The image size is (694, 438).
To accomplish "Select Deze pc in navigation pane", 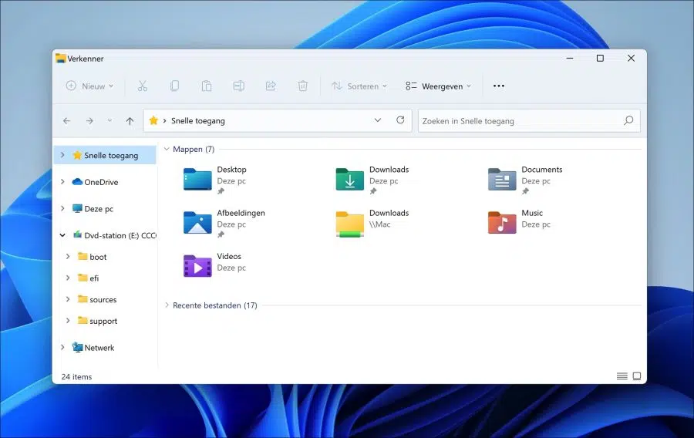I will pyautogui.click(x=93, y=209).
